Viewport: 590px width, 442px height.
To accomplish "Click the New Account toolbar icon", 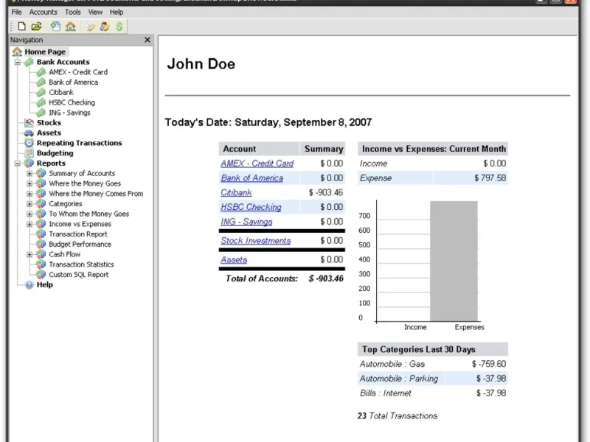I will pos(55,27).
